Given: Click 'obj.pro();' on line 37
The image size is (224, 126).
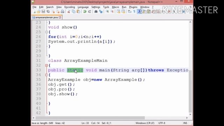Looking at the screenshot, I should tap(62, 89).
